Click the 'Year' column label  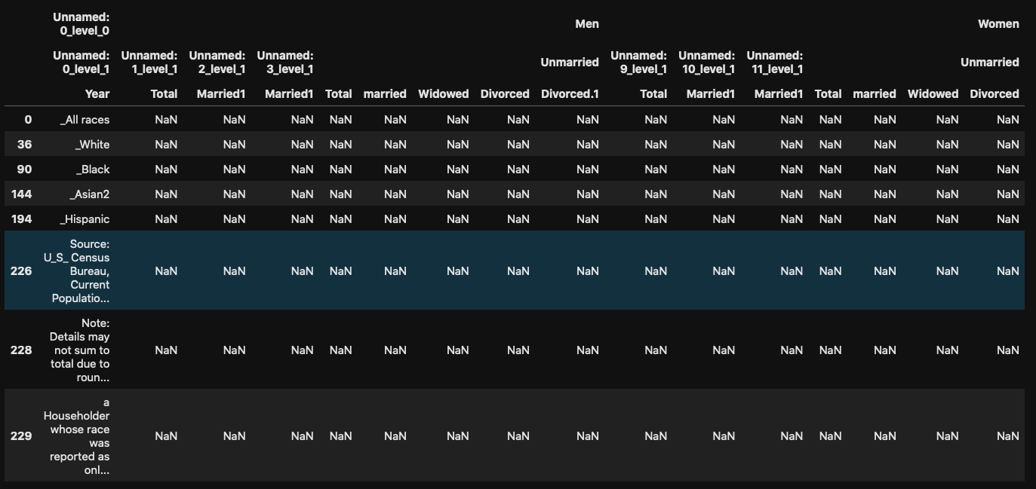tap(97, 93)
